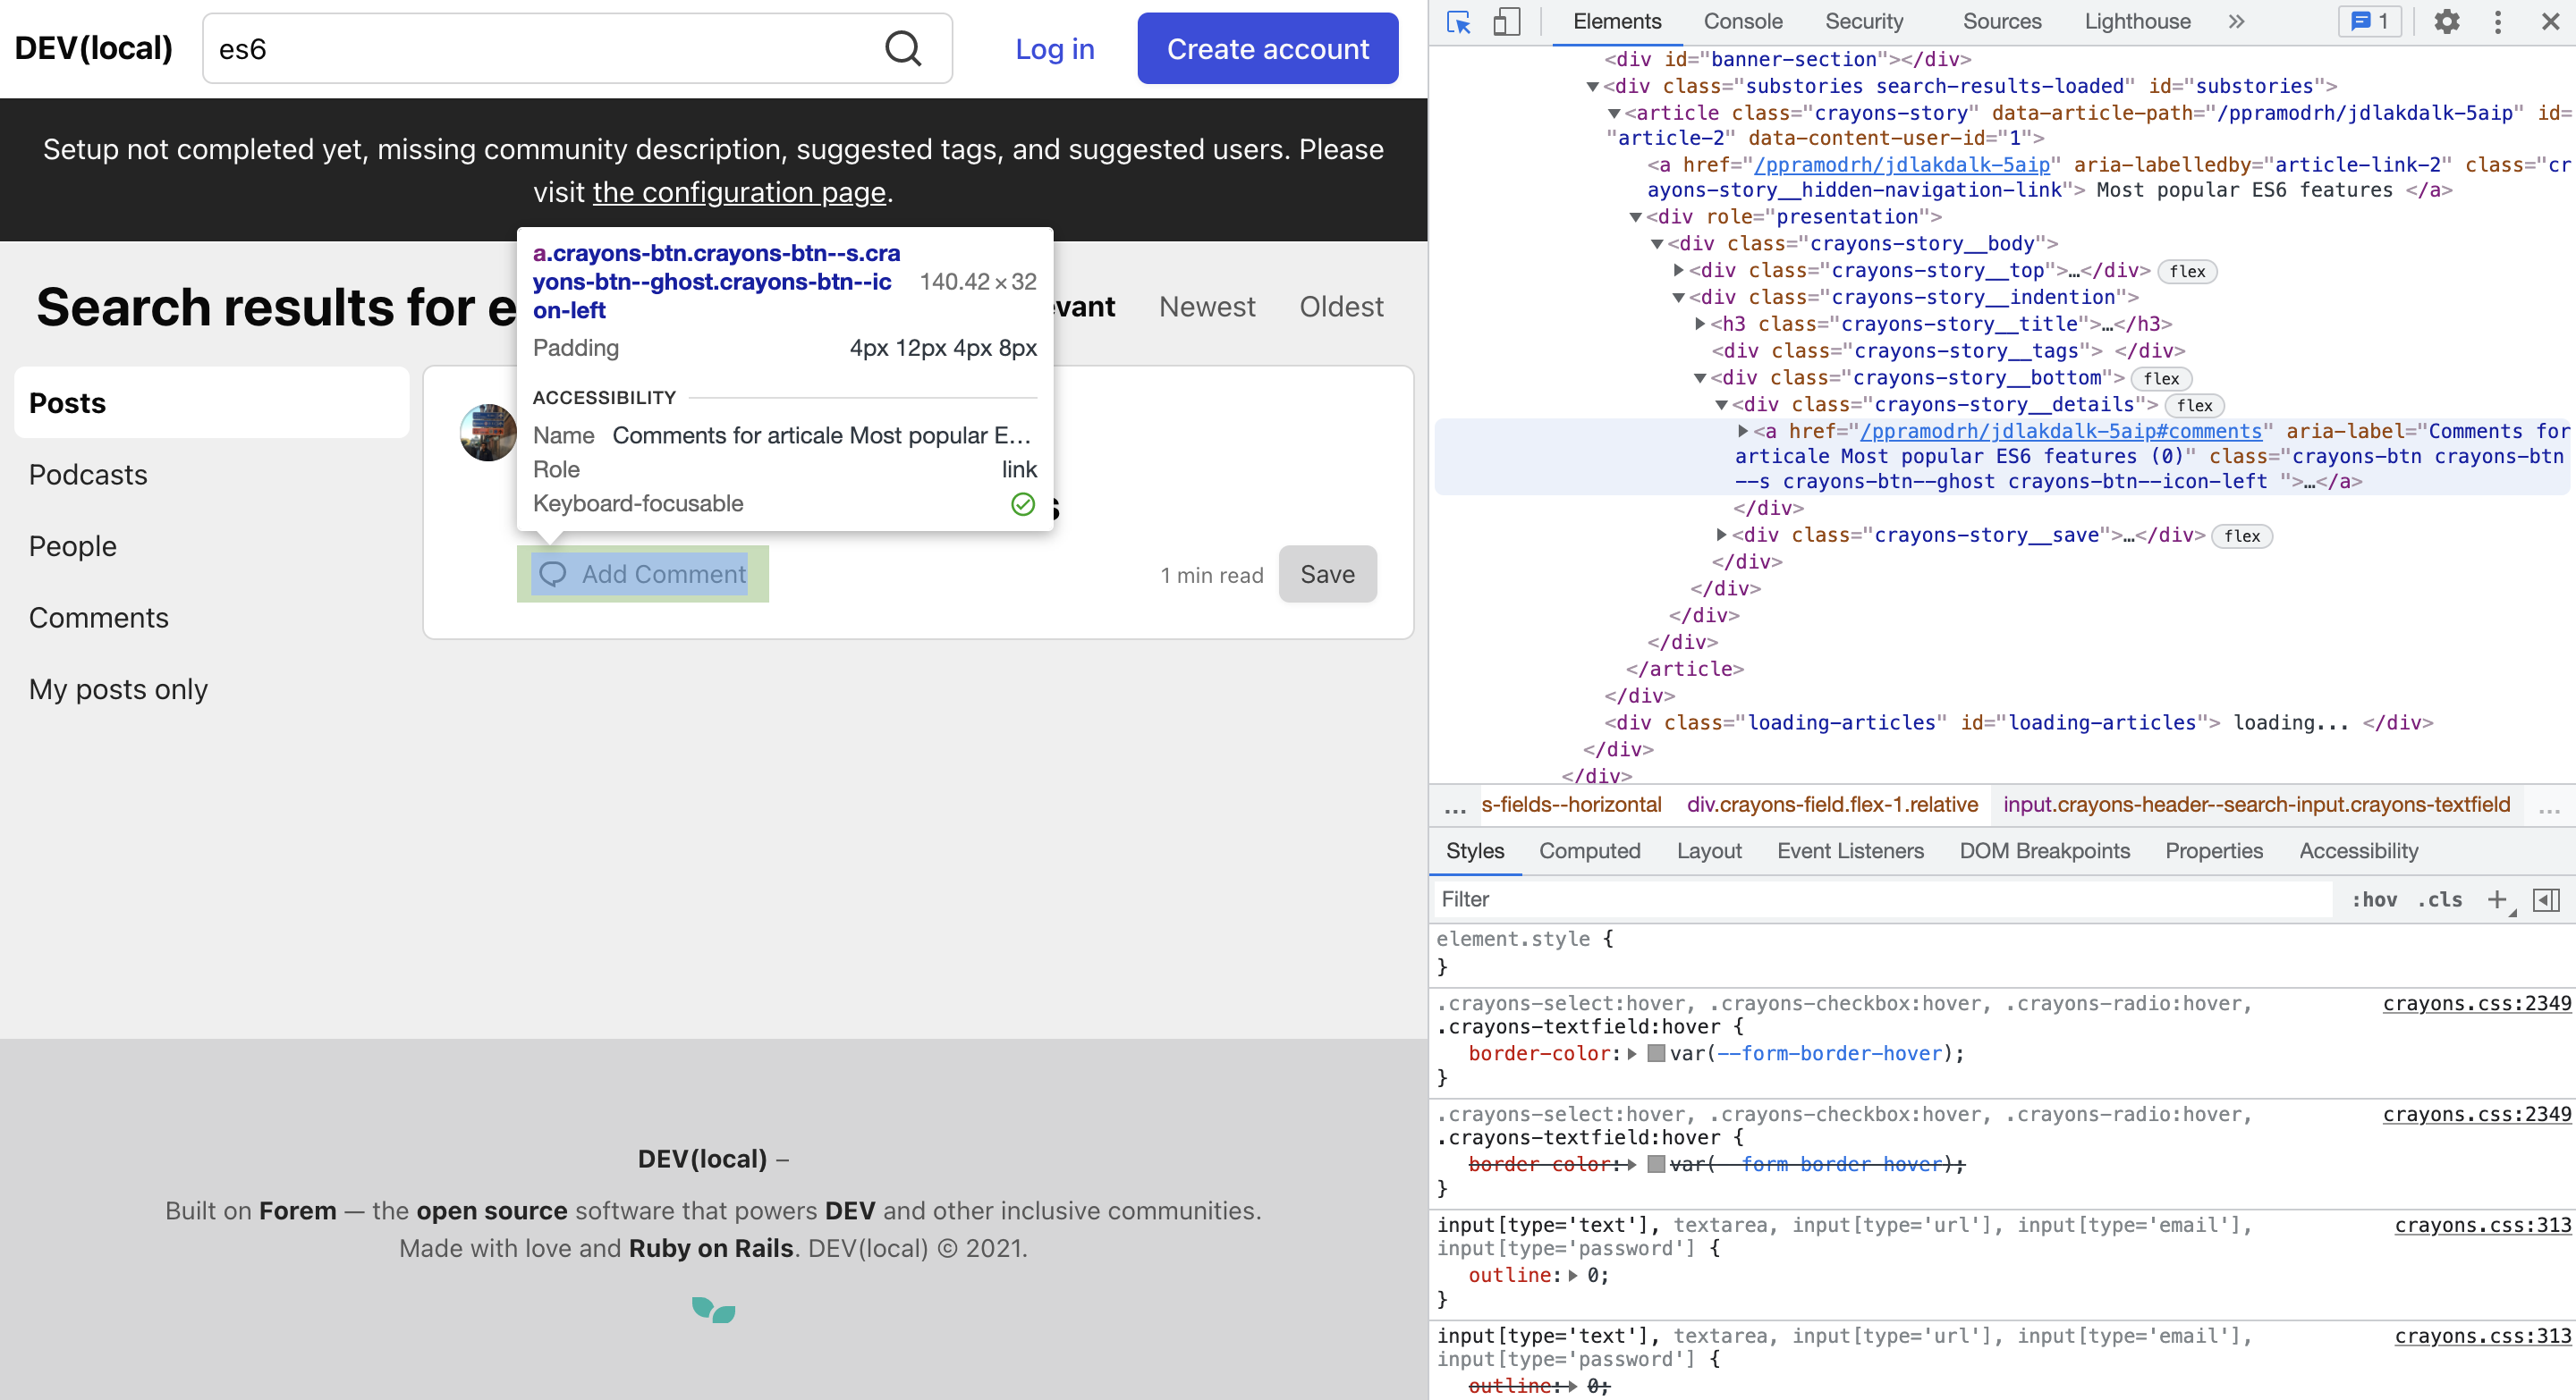Open the DevTools three-dot menu
This screenshot has height=1400, width=2576.
(x=2497, y=22)
